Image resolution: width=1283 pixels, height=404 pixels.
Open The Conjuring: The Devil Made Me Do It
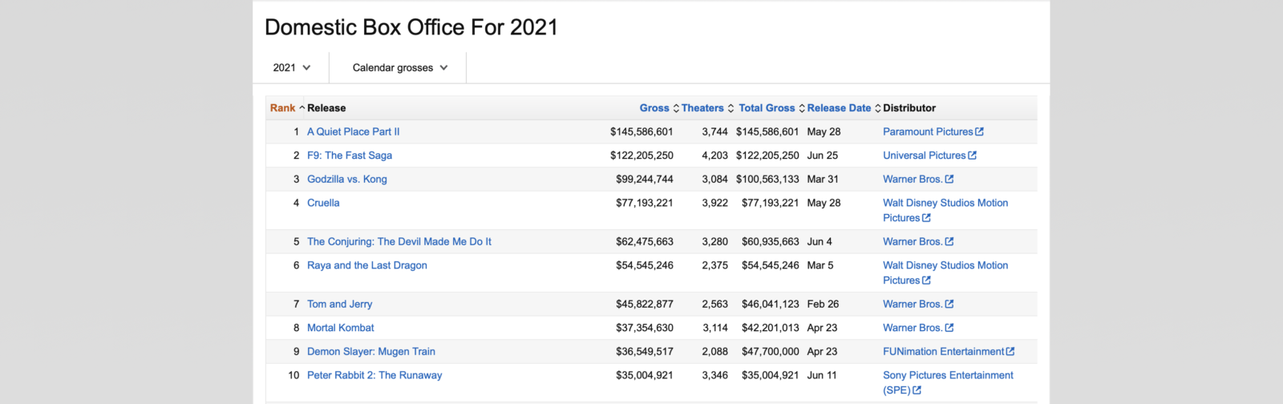click(399, 241)
